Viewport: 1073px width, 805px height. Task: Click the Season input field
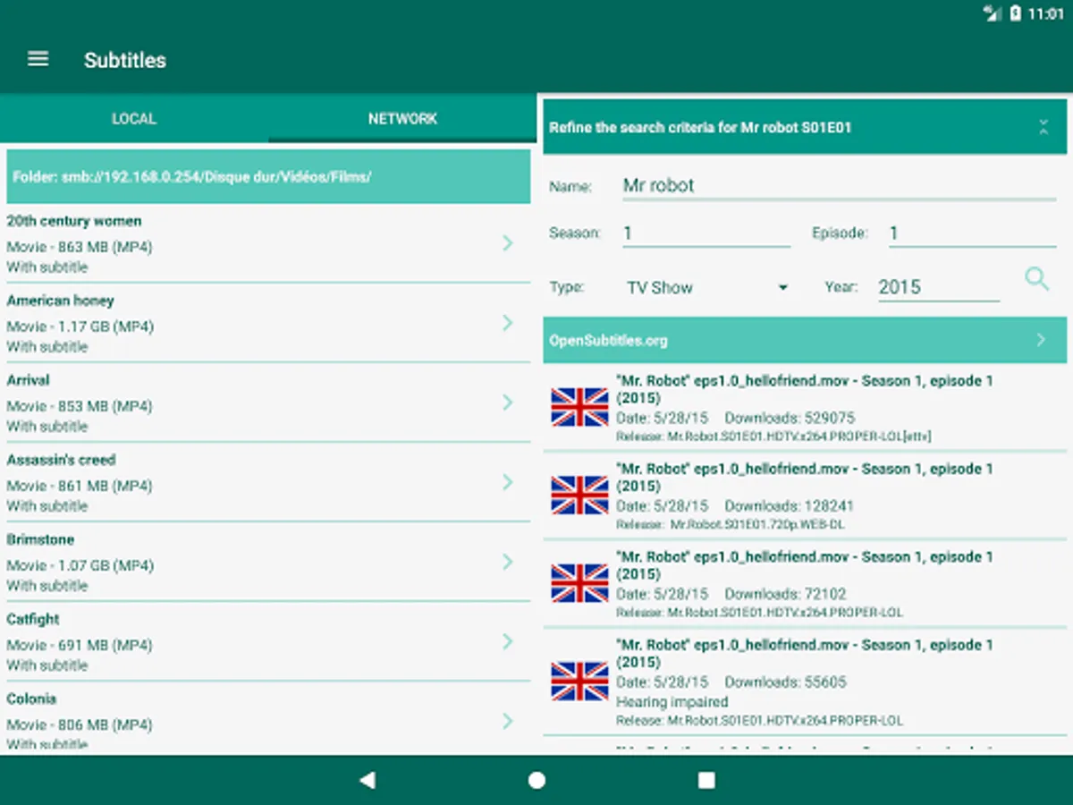(x=706, y=233)
